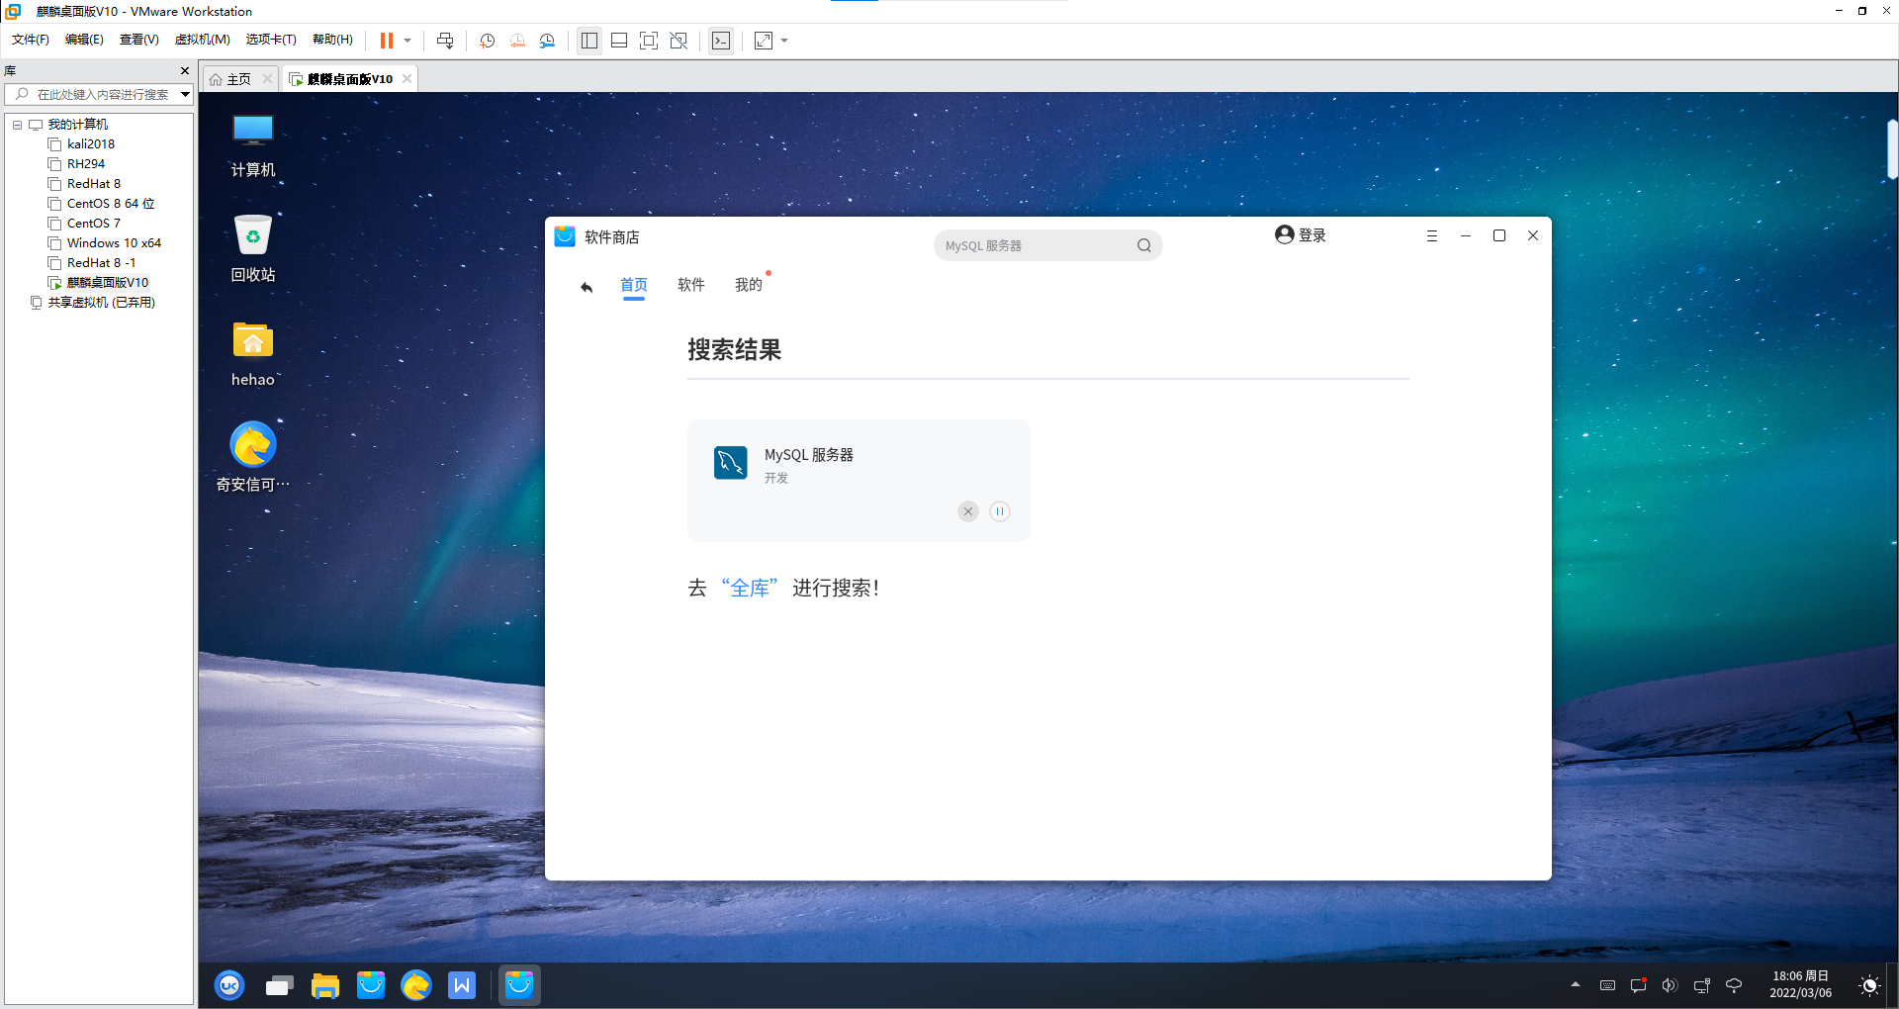Select CentOS 7 in the library
The image size is (1899, 1009).
94,224
